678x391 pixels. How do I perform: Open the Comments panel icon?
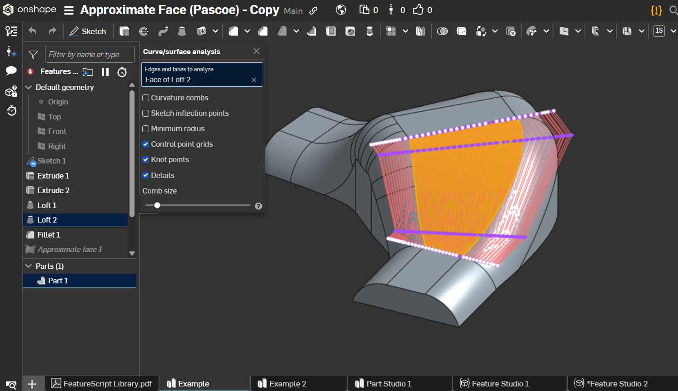pos(11,70)
